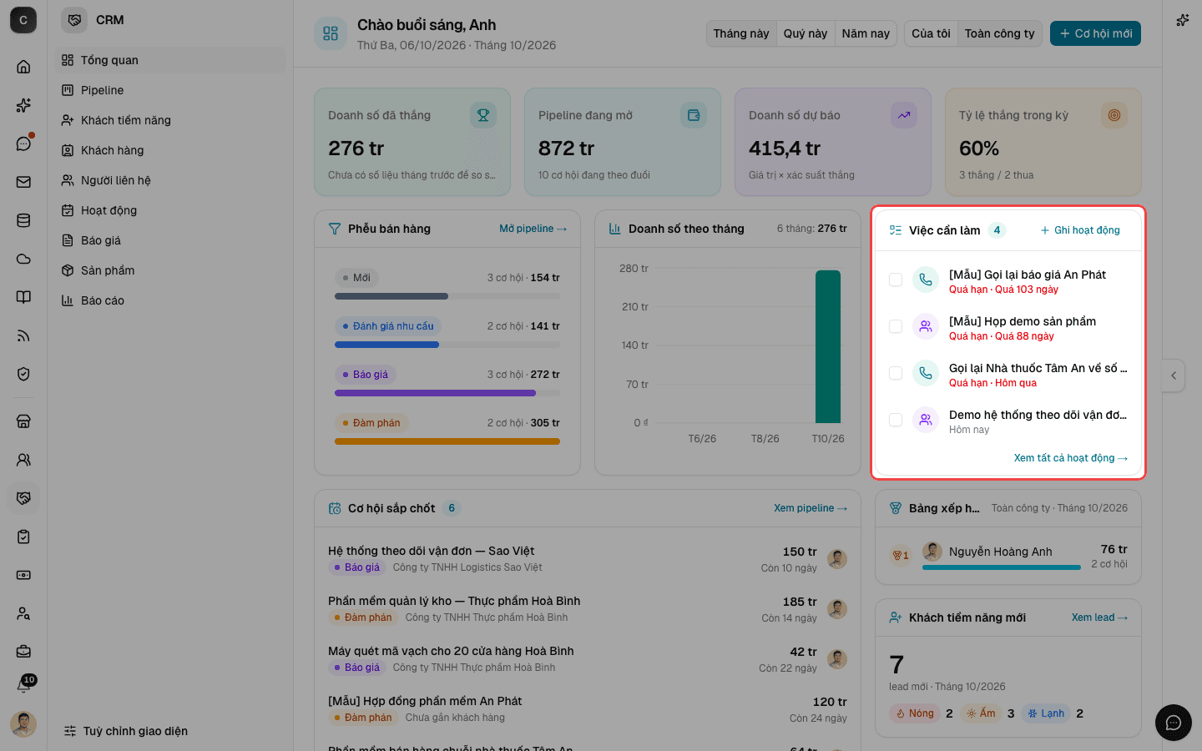Check the task Gọi lại báo giá An Phát
Viewport: 1202px width, 751px height.
(896, 280)
